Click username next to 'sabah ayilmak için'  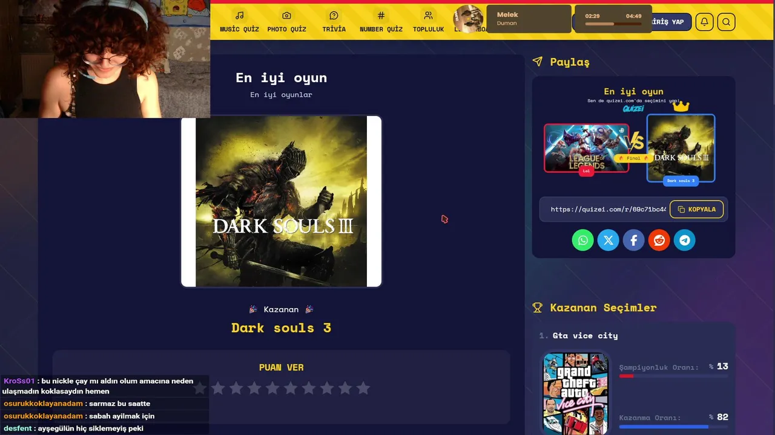pos(43,416)
